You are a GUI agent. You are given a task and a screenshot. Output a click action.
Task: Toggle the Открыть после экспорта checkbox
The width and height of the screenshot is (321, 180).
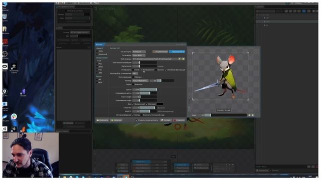[137, 120]
